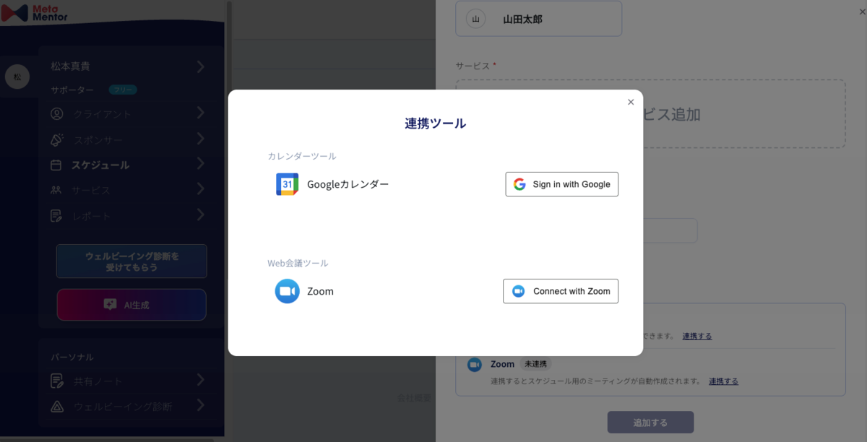This screenshot has width=867, height=442.
Task: Click the スケジュール calendar icon
Action: (x=56, y=165)
